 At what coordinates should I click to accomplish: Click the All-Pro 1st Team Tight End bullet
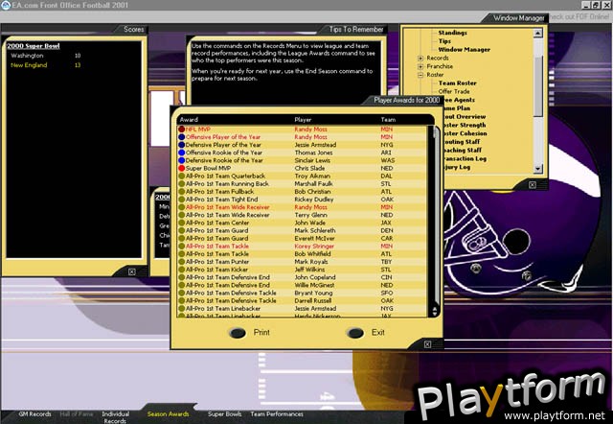point(181,200)
